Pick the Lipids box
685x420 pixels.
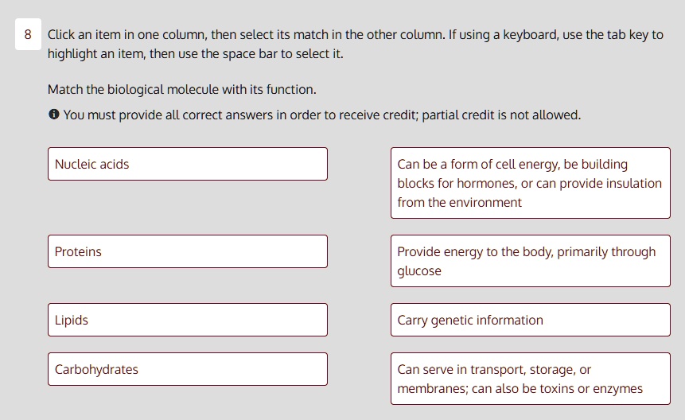(187, 320)
